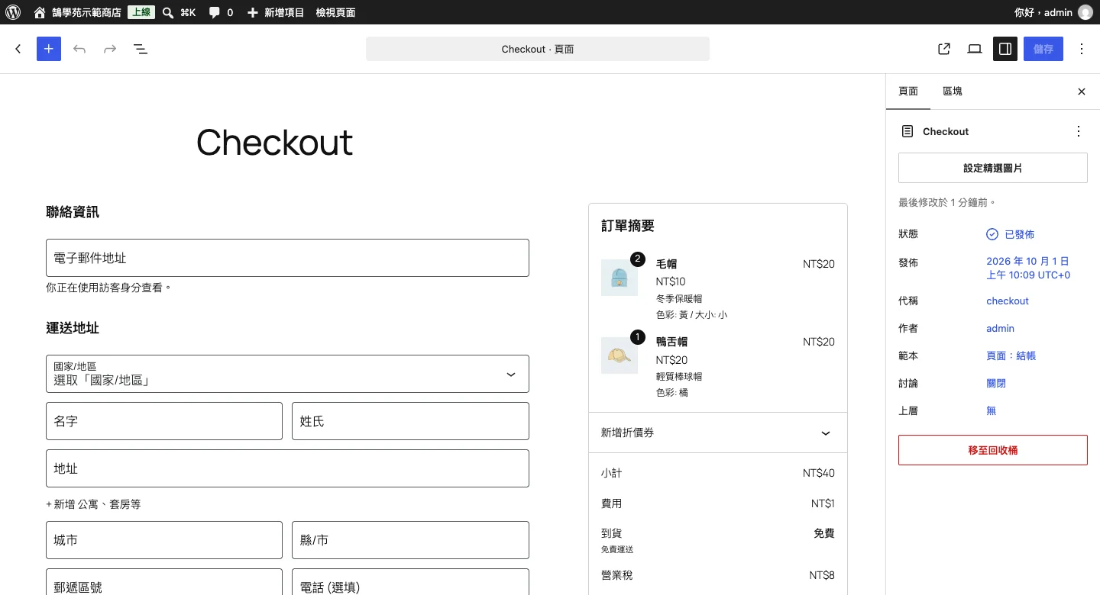Edit the checkout slug
The height and width of the screenshot is (595, 1100).
tap(1008, 301)
